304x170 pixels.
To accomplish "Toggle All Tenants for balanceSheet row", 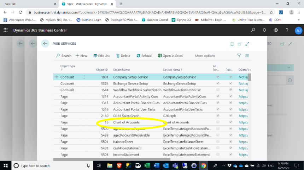I will coord(218,141).
